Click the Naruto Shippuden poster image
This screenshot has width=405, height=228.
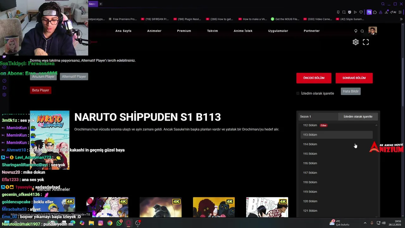[50, 140]
